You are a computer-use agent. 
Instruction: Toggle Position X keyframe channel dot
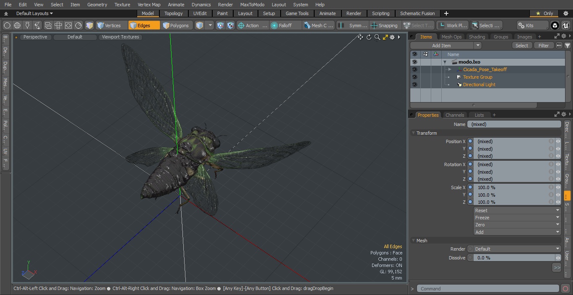(x=470, y=141)
